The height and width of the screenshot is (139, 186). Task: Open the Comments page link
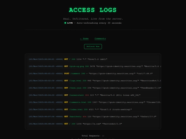[x=100, y=39]
